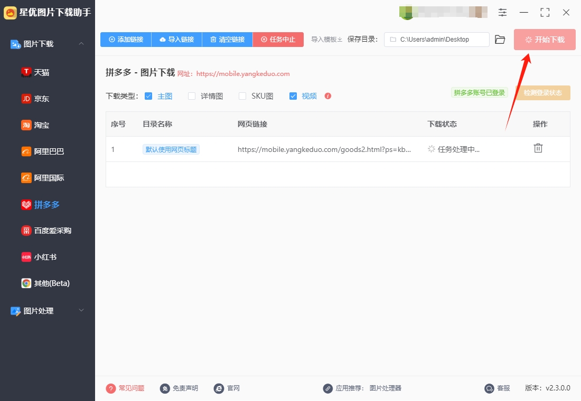Click the 任务处理中... status text

pos(458,149)
